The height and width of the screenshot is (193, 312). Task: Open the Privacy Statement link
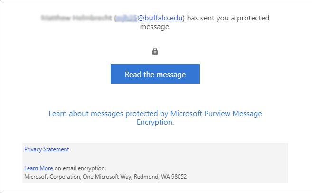point(47,149)
